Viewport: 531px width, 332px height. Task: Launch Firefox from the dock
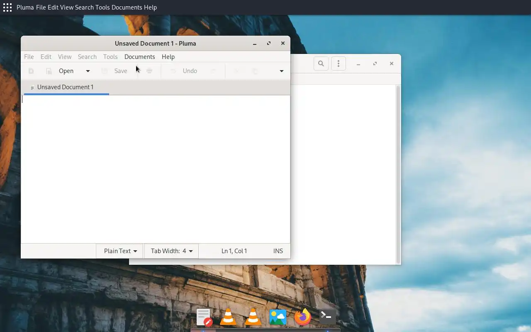point(303,317)
